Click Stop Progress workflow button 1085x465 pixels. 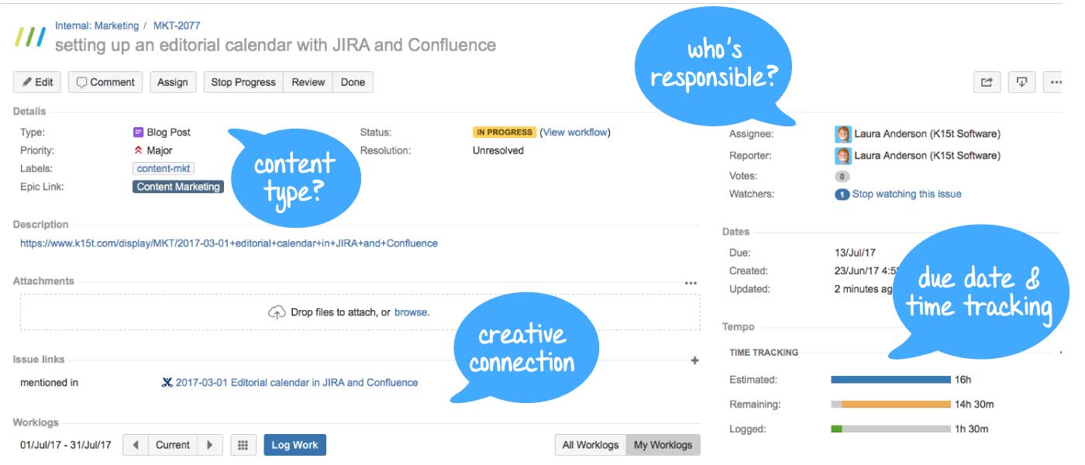click(243, 82)
